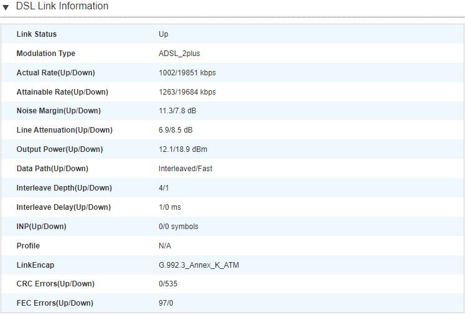Click the 1/0 ms value
The width and height of the screenshot is (465, 315).
tap(170, 207)
